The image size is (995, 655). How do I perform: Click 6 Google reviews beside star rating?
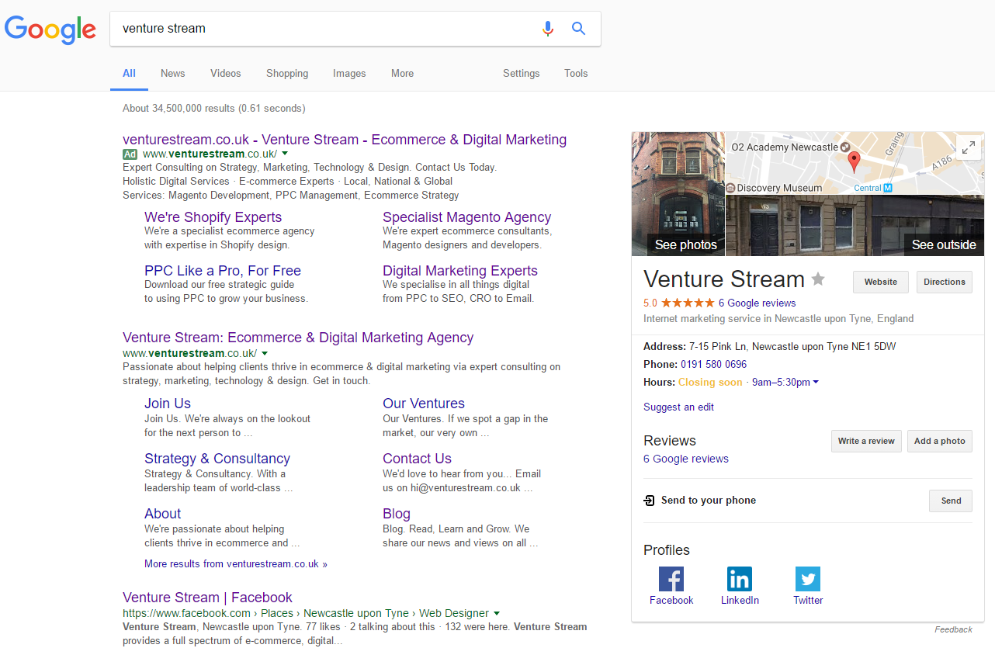tap(757, 303)
